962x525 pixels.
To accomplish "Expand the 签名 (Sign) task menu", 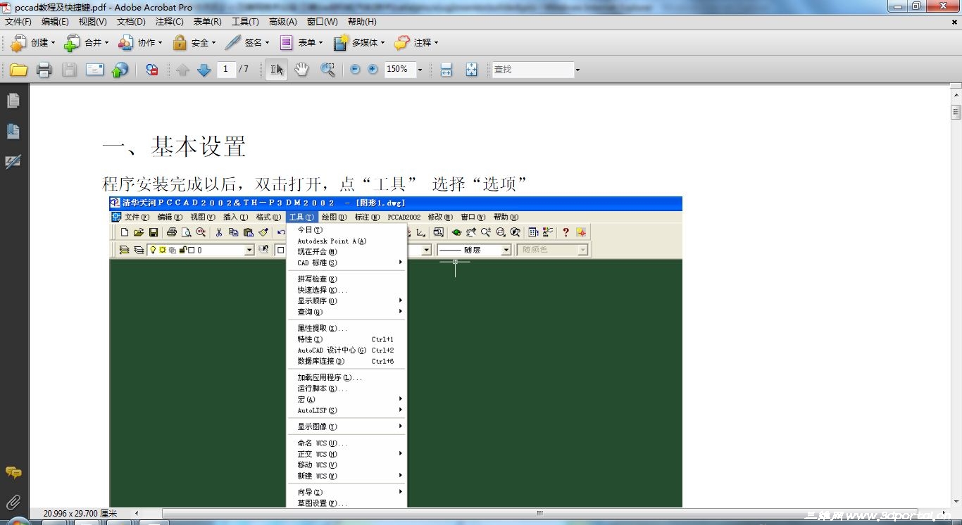I will click(247, 43).
